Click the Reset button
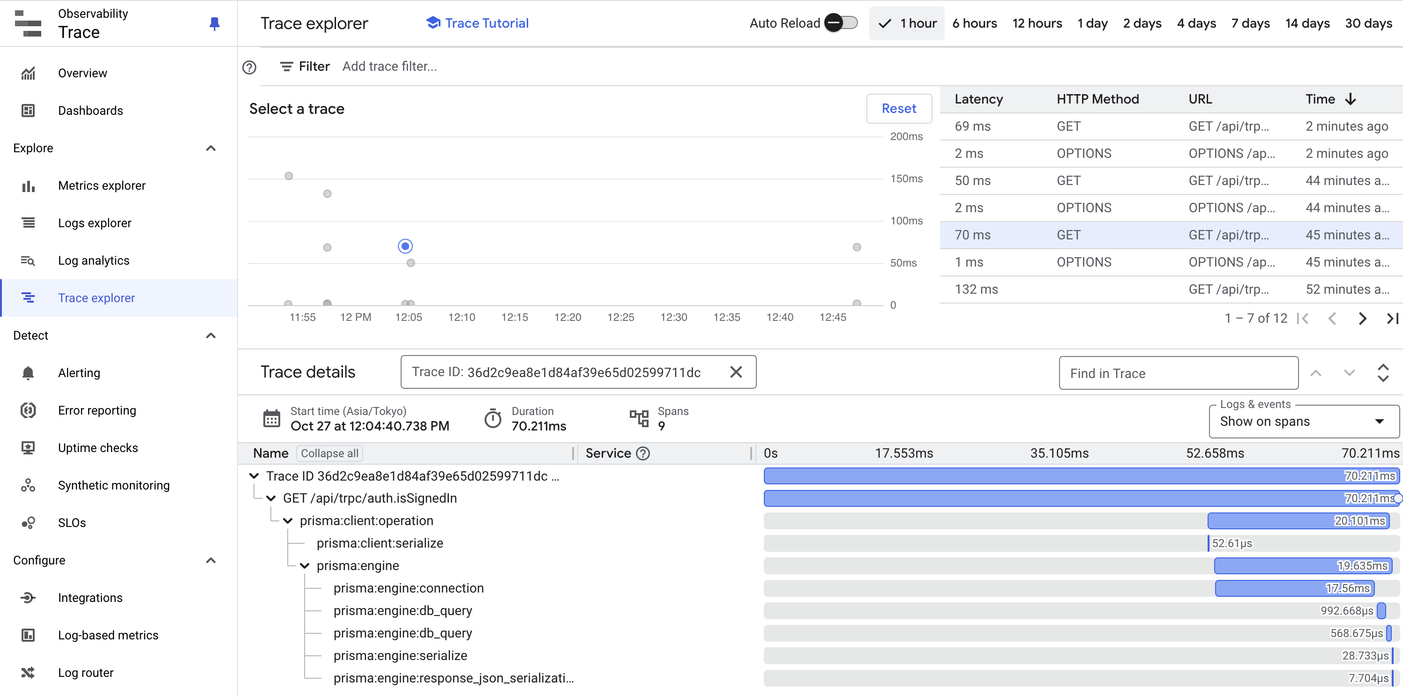The width and height of the screenshot is (1403, 697). 898,108
